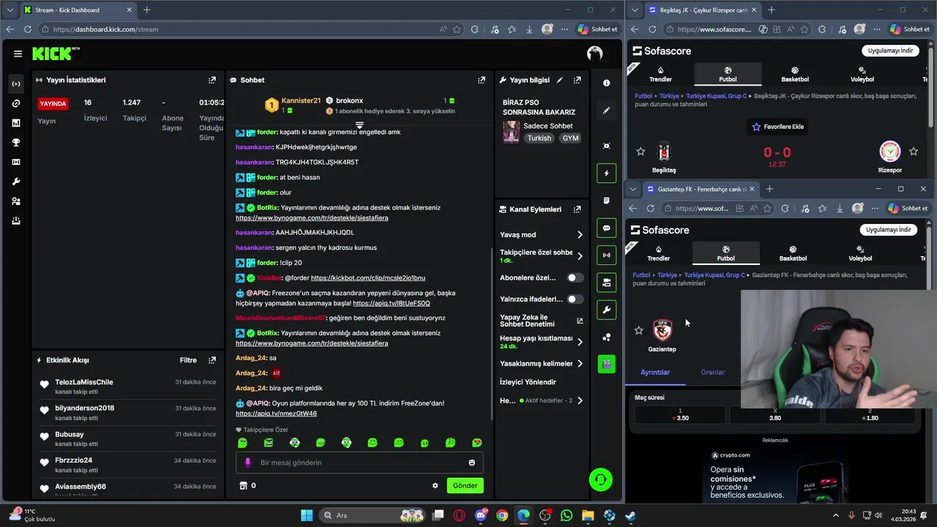The image size is (937, 527).
Task: Open the kickbot.com clip link in chat
Action: tap(367, 278)
